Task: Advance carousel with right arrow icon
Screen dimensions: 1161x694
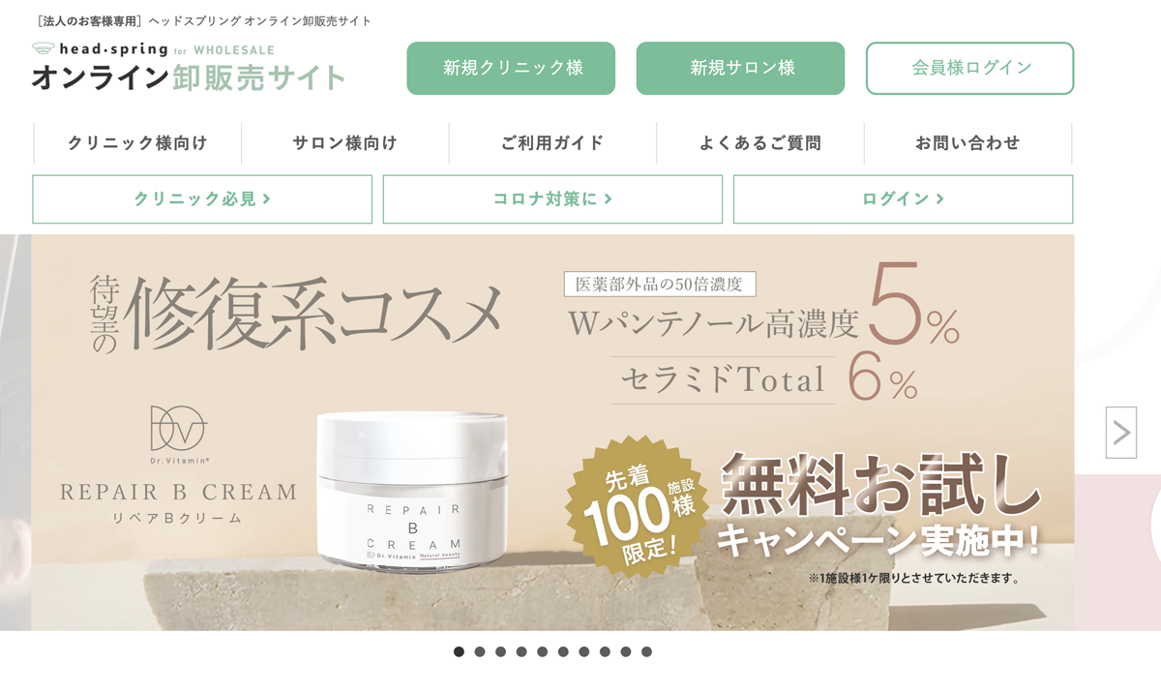Action: coord(1121,432)
